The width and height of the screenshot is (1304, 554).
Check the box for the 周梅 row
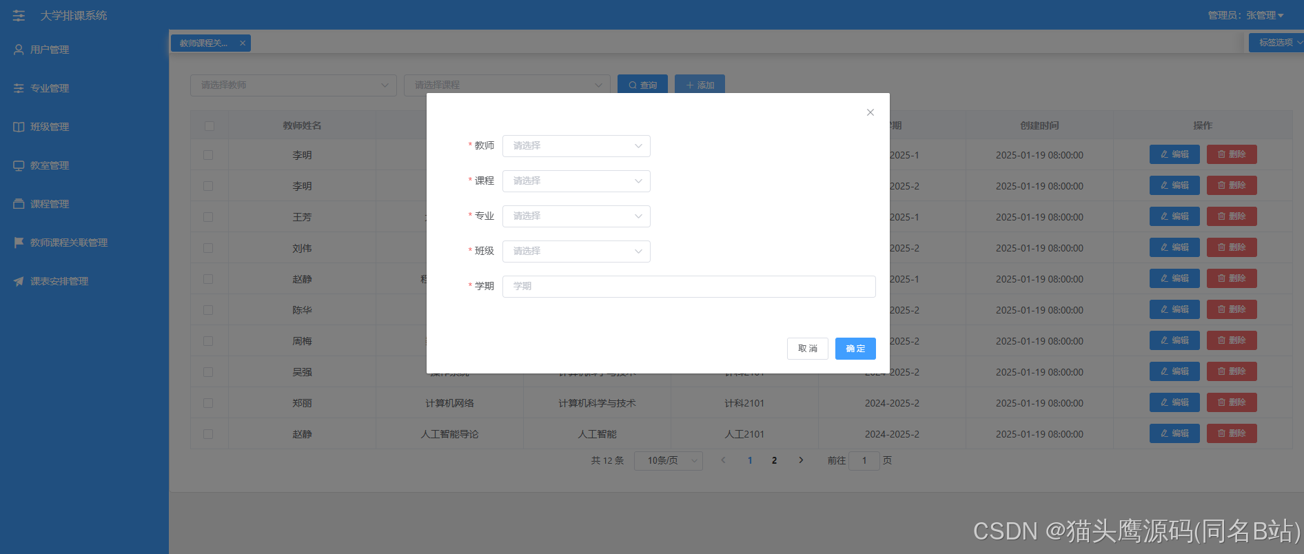point(208,341)
